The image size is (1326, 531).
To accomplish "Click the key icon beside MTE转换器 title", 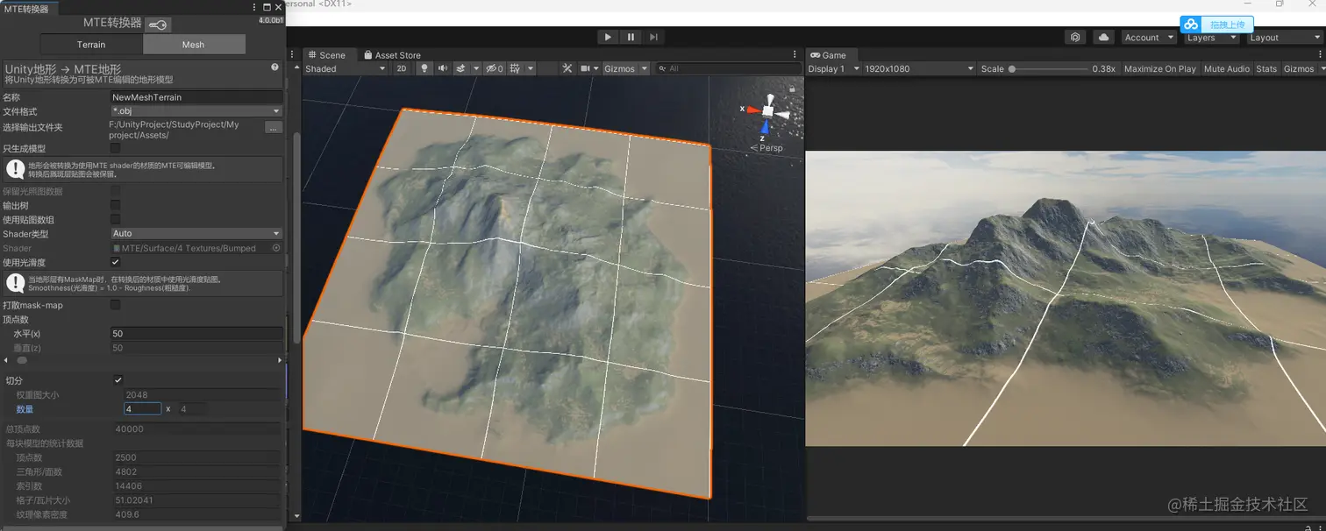I will (x=158, y=25).
